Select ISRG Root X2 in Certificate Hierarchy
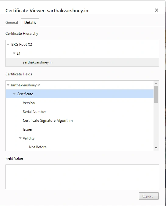 (x=82, y=45)
